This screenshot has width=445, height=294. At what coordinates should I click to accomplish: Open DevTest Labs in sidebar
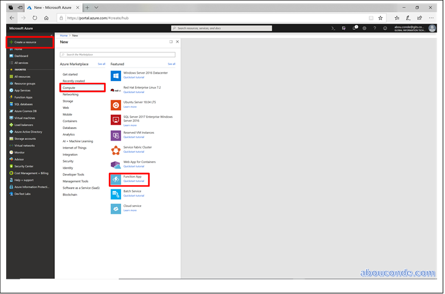pyautogui.click(x=23, y=194)
